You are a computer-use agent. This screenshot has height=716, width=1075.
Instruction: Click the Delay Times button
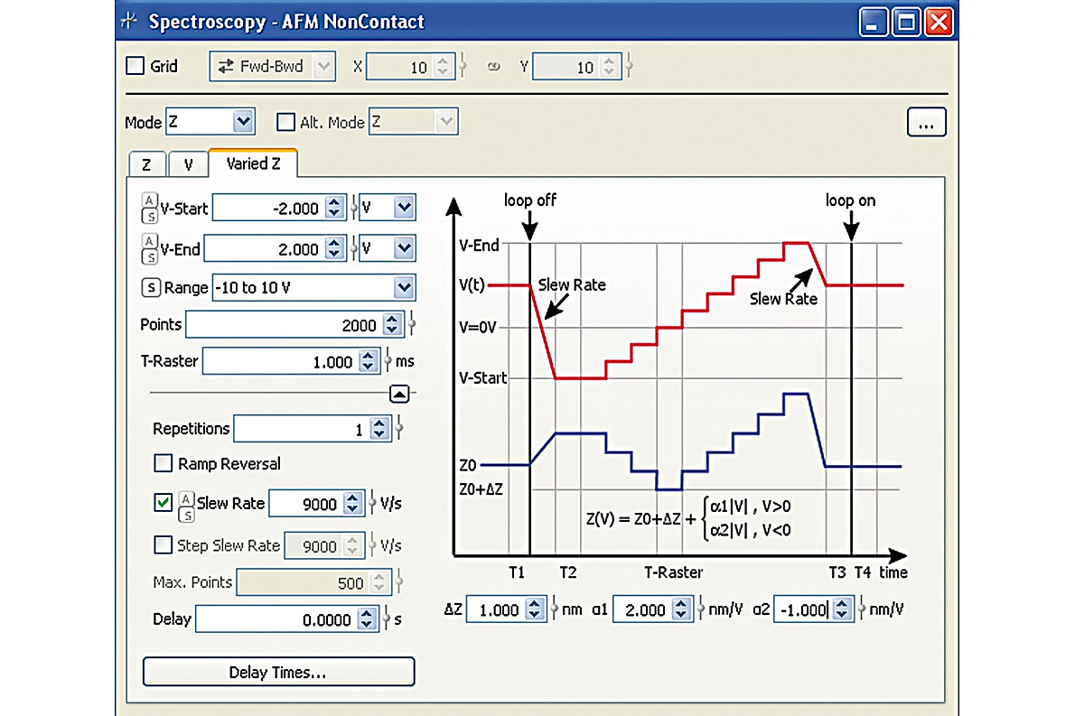[x=278, y=672]
